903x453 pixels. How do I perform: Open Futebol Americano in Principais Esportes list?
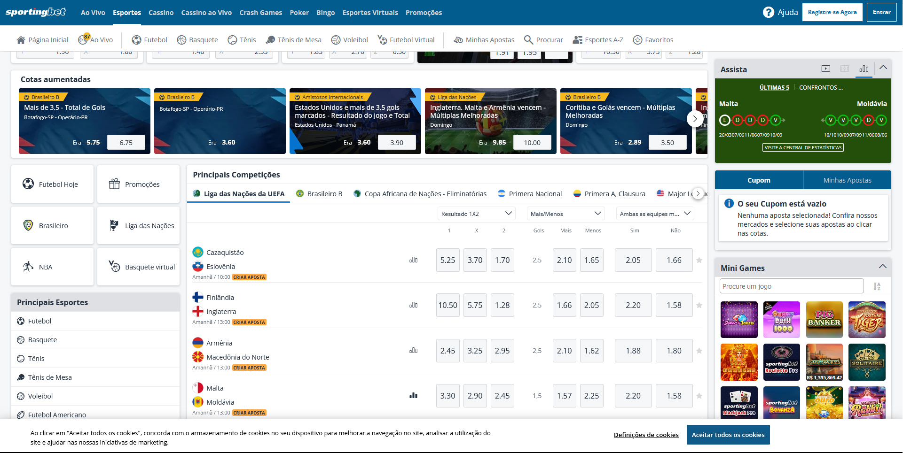tap(95, 413)
